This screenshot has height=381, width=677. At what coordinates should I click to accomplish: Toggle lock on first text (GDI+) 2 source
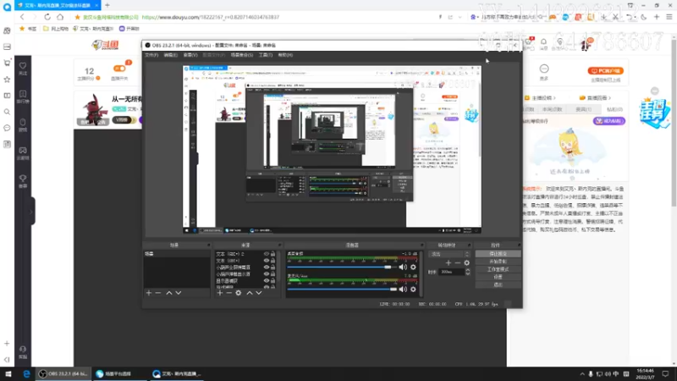tap(272, 254)
